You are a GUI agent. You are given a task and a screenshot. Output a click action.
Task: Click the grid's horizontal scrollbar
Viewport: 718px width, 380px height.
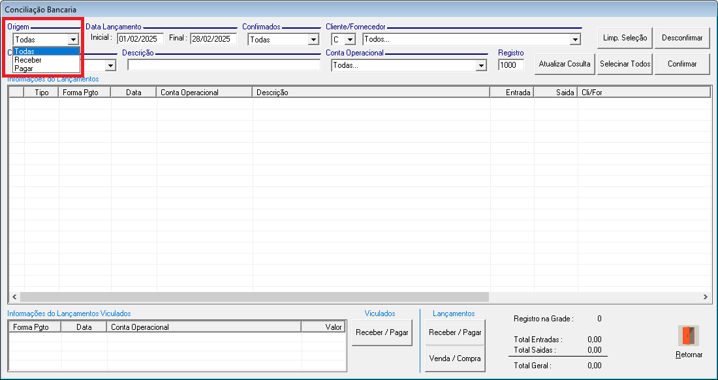coord(255,297)
